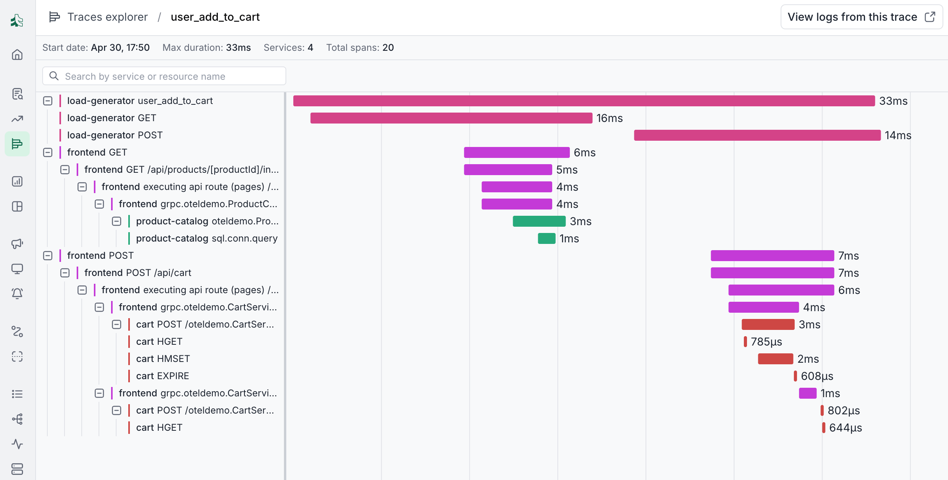Screen dimensions: 948x480
Task: Collapse the load-generator user_add_to_cart span
Action: coord(48,101)
